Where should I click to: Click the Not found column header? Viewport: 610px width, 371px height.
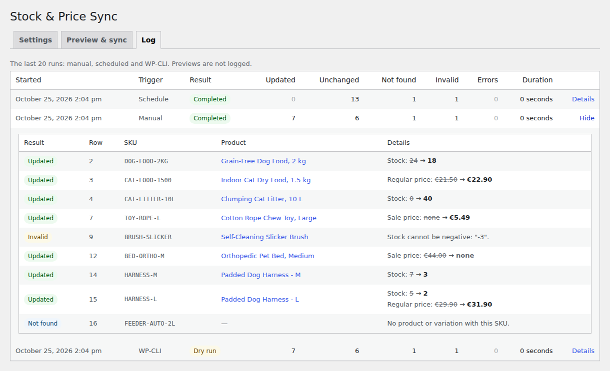[398, 80]
